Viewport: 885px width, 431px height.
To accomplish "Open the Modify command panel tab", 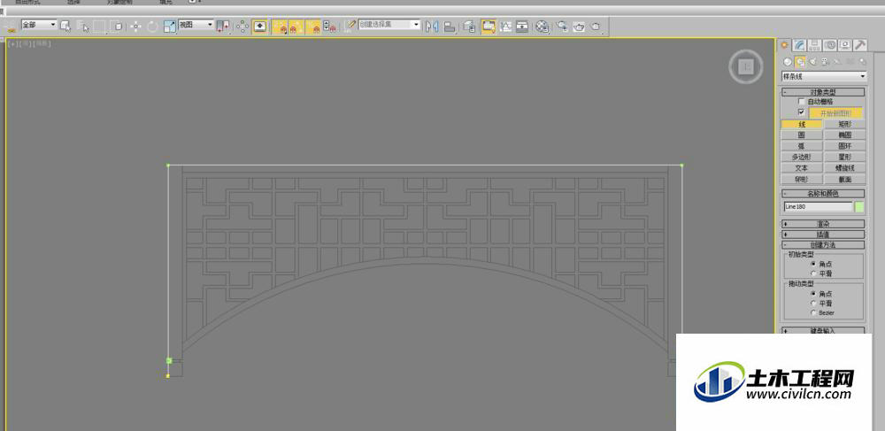I will (x=799, y=45).
